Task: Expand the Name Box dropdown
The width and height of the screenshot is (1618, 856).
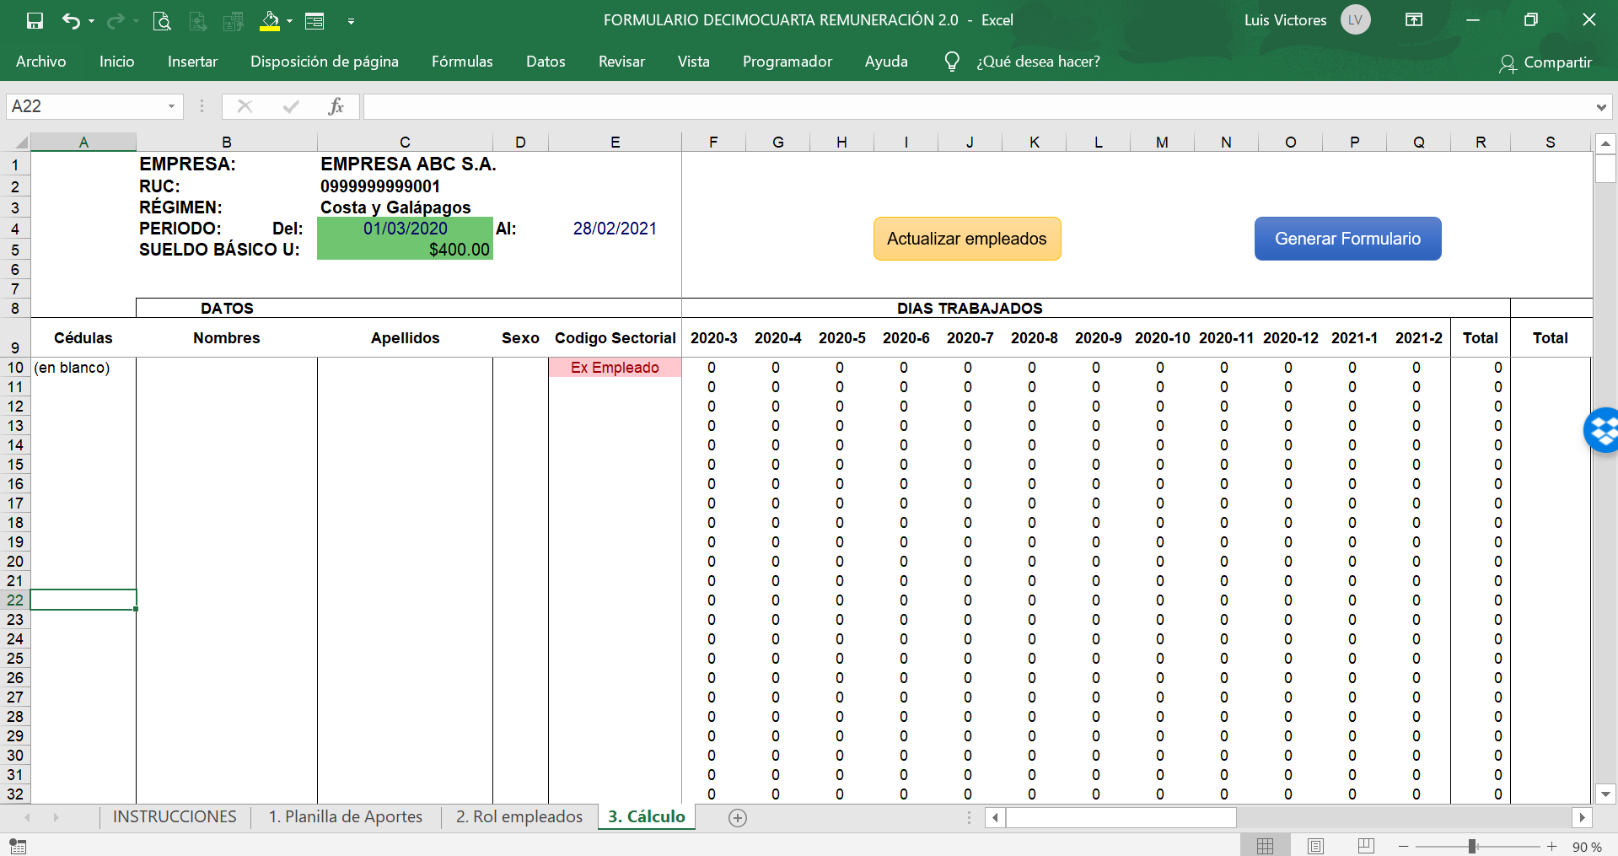Action: pyautogui.click(x=171, y=106)
